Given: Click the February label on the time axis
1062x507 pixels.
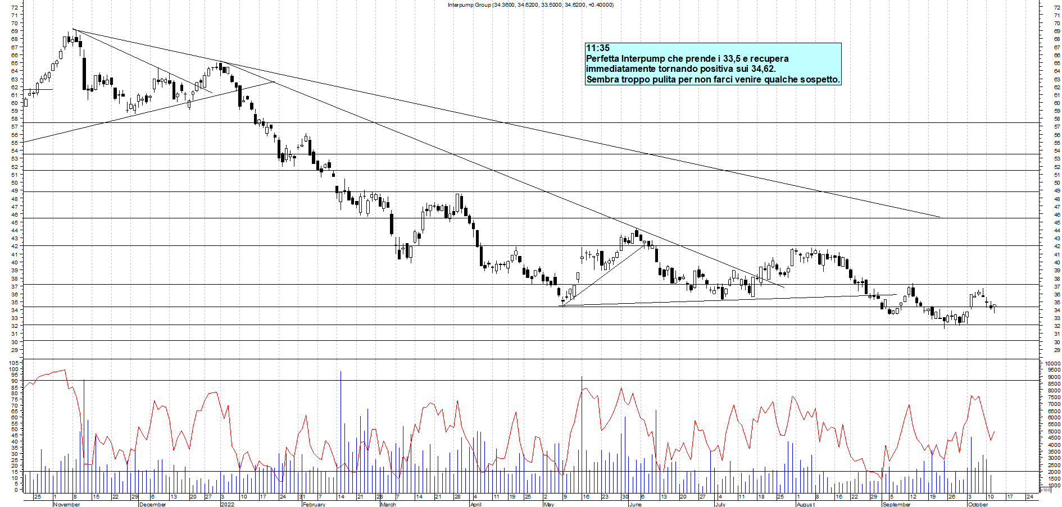Looking at the screenshot, I should coord(314,504).
